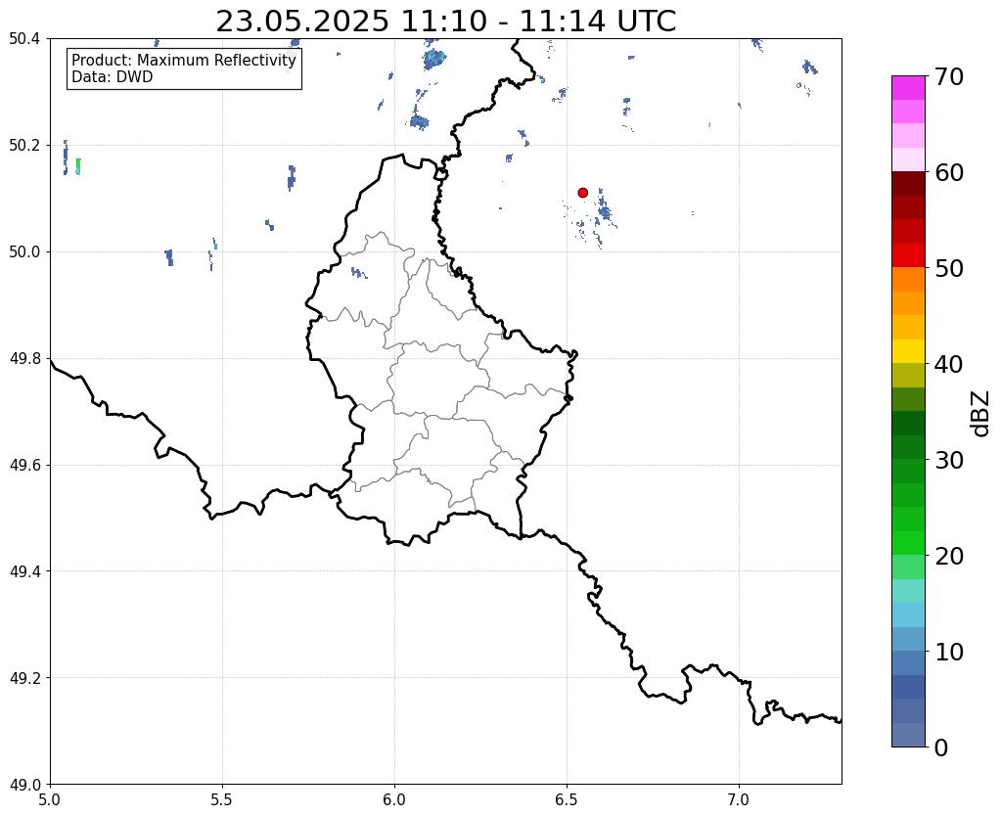Click the dBZ colorbar axis label

[x=981, y=414]
